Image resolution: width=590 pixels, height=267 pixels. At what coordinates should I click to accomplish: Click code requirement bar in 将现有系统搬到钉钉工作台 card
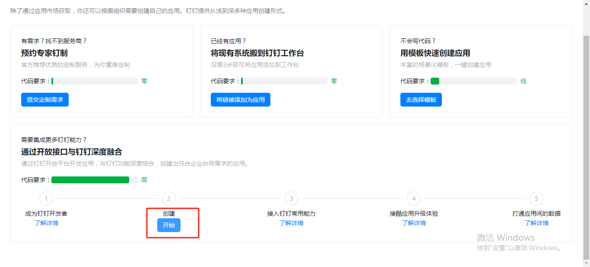point(284,81)
